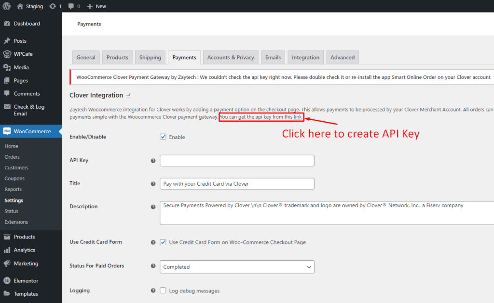Open the Staging site home icon

coord(20,6)
